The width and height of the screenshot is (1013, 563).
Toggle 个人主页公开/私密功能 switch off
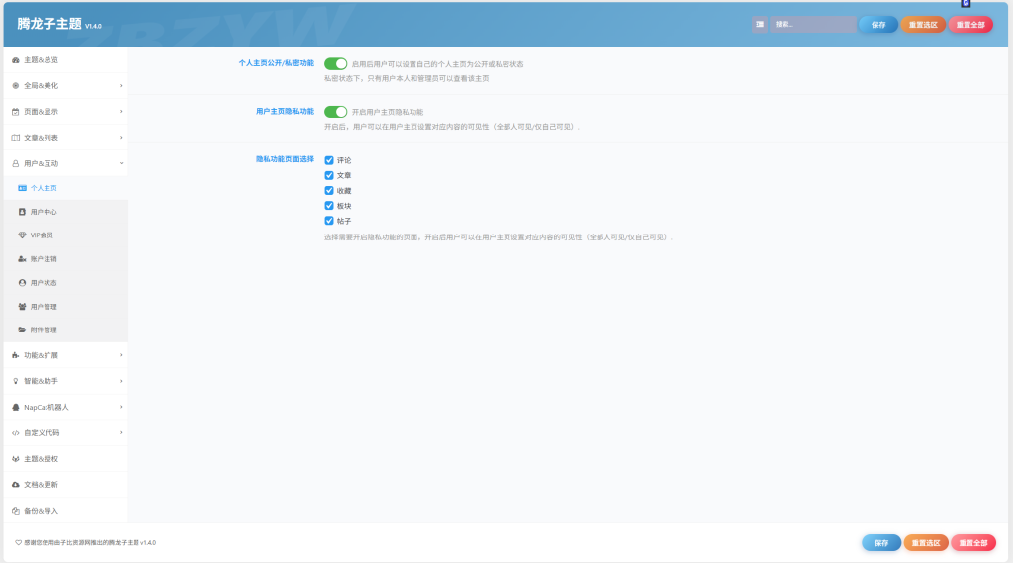point(336,64)
